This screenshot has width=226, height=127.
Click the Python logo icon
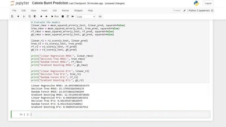196,3
